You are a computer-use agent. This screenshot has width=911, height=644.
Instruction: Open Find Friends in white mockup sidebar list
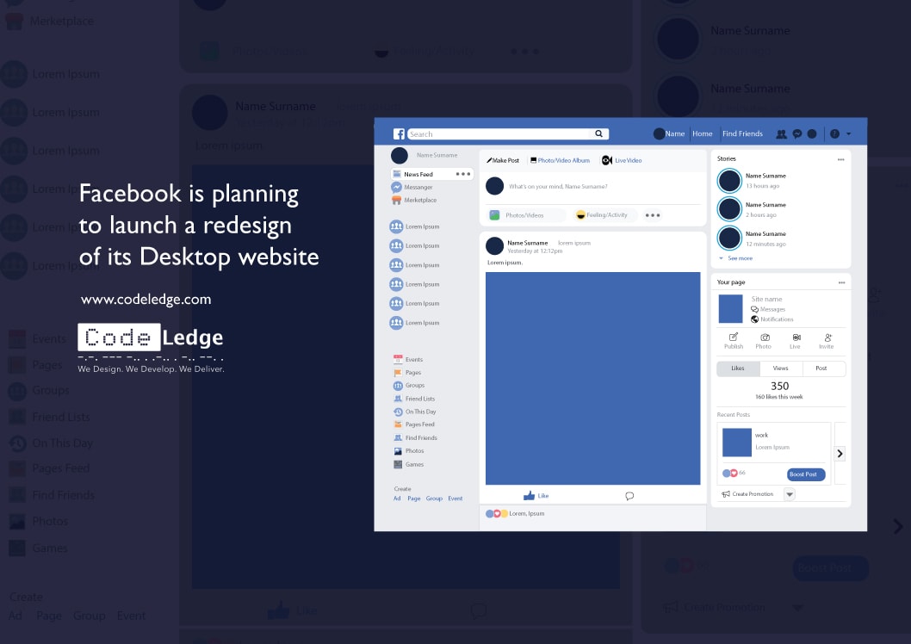coord(415,438)
